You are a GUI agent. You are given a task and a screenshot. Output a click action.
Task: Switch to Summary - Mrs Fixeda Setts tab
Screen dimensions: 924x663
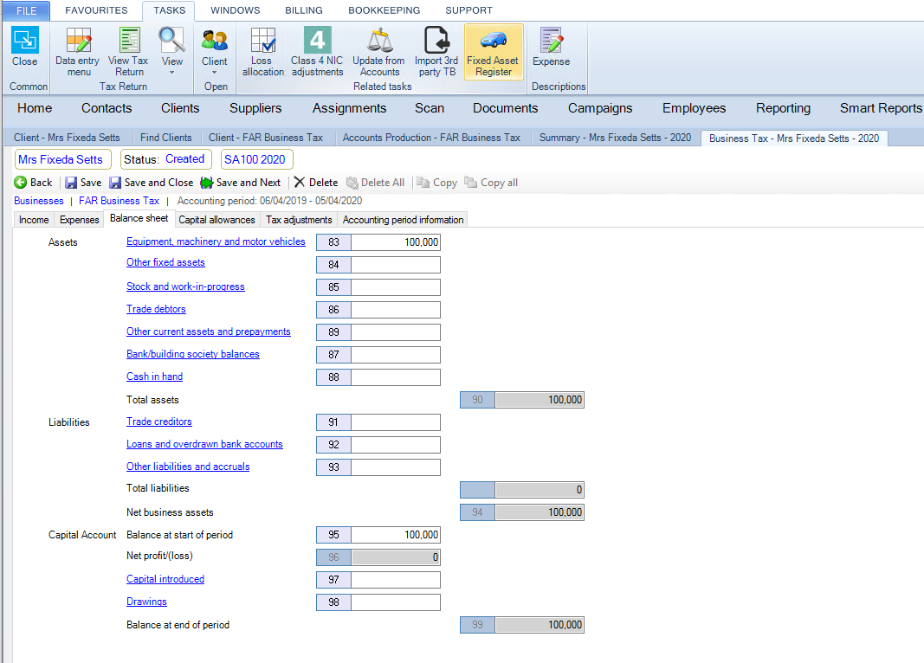615,138
